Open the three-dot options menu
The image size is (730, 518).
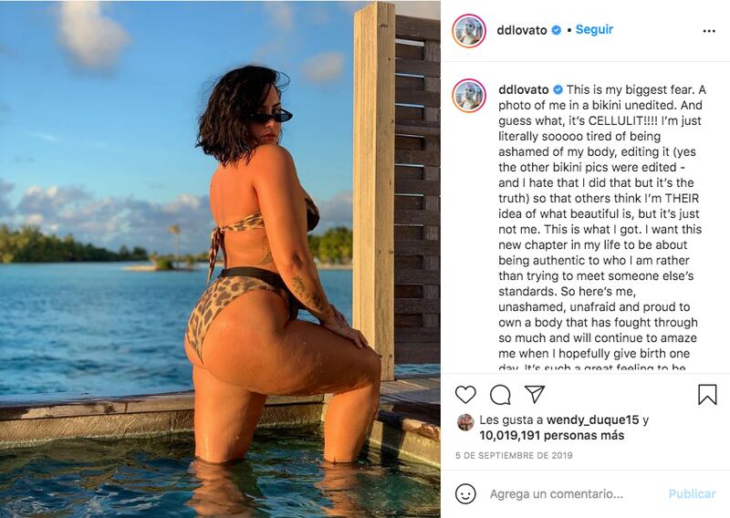(x=709, y=31)
